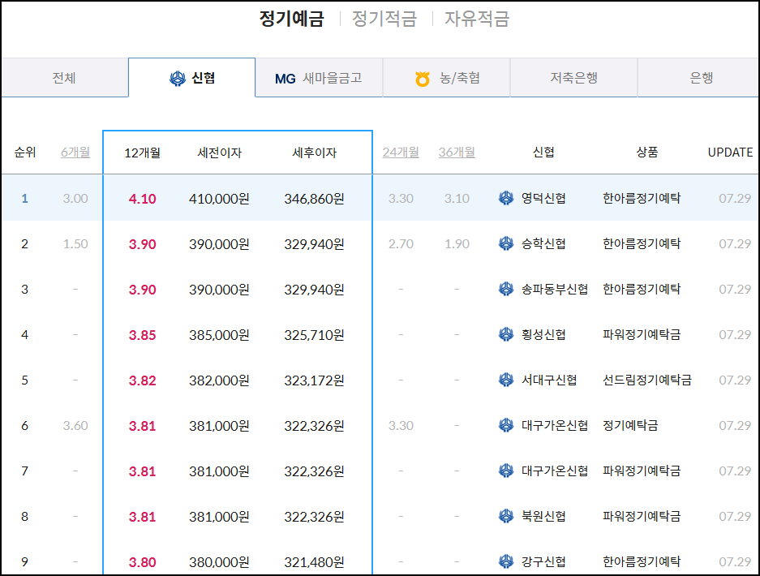Click the 농/축협 bull icon
This screenshot has width=760, height=576.
pos(421,77)
